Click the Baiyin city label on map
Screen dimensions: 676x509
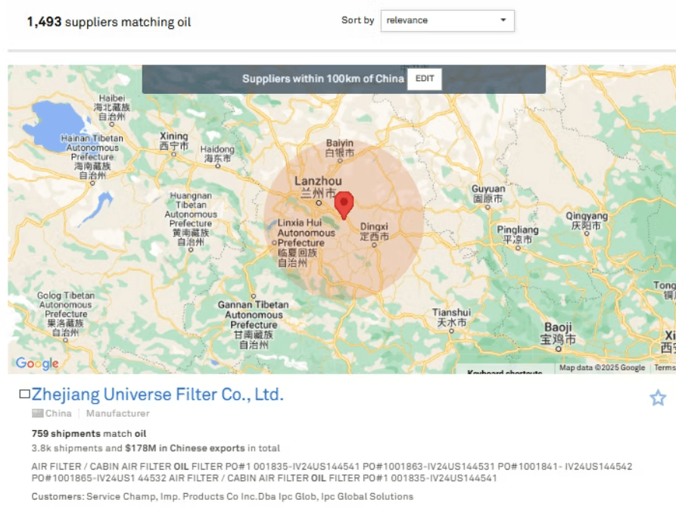point(340,148)
